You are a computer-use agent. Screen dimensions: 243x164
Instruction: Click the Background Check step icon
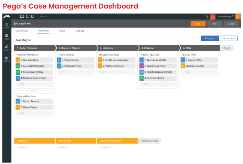[x=141, y=66]
